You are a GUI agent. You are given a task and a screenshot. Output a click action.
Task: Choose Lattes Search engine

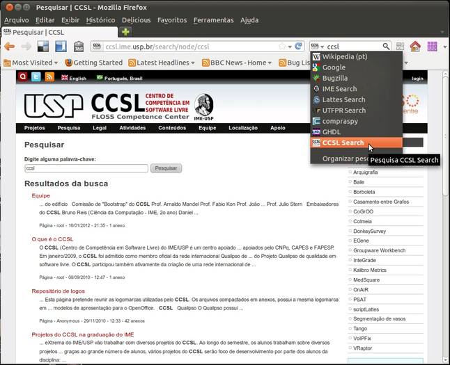point(356,99)
